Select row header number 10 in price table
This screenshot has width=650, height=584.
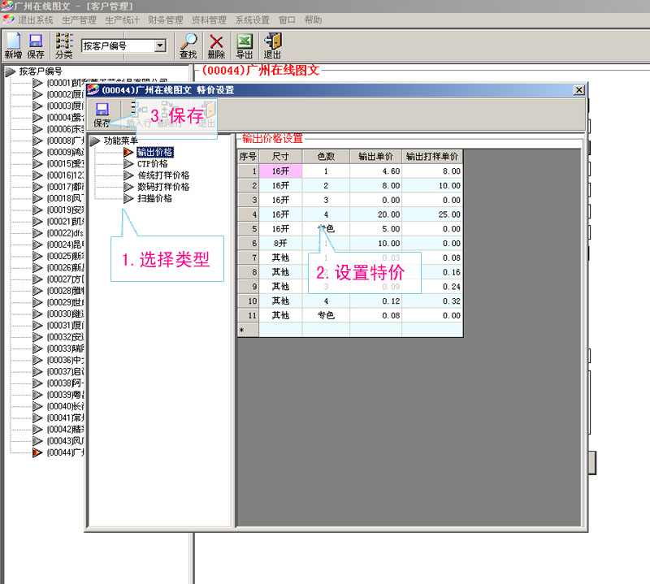(x=248, y=301)
